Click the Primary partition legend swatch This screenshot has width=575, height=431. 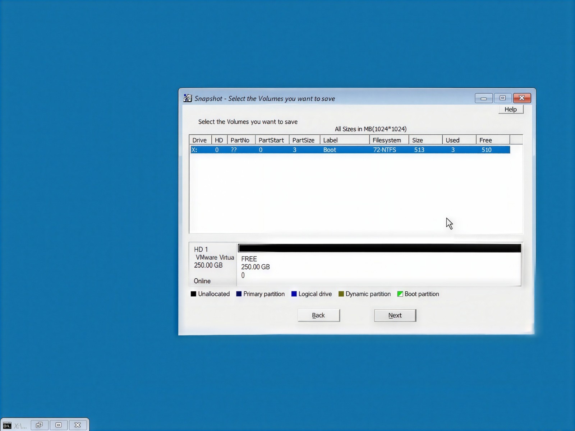pos(239,294)
